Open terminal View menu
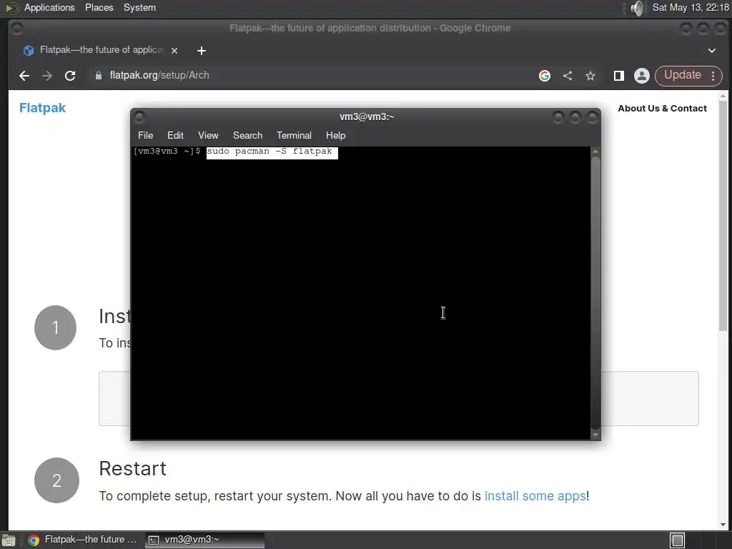This screenshot has height=549, width=732. 208,135
